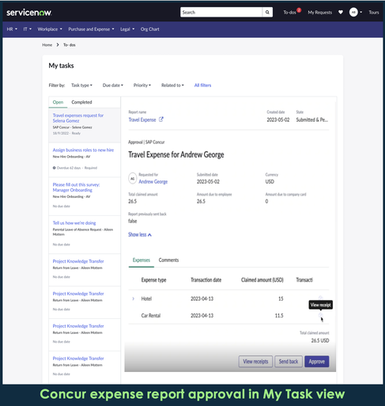Click the Send back button
Screen dimensions: 385x406
click(289, 362)
